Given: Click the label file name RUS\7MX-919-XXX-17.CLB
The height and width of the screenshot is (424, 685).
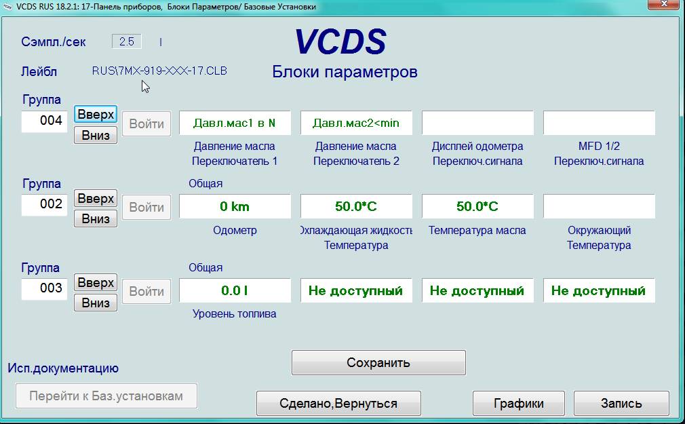Looking at the screenshot, I should pos(159,71).
